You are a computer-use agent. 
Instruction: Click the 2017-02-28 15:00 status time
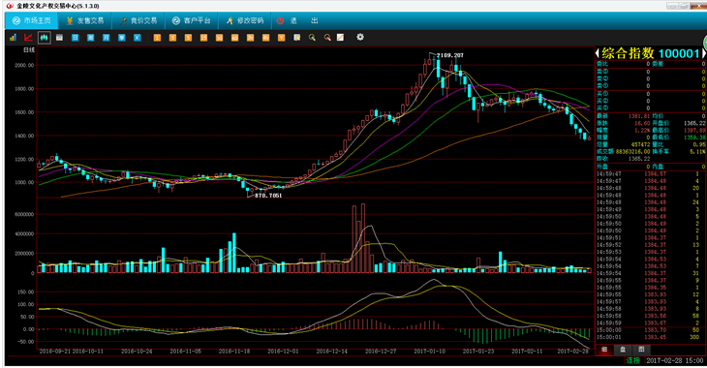[x=674, y=360]
